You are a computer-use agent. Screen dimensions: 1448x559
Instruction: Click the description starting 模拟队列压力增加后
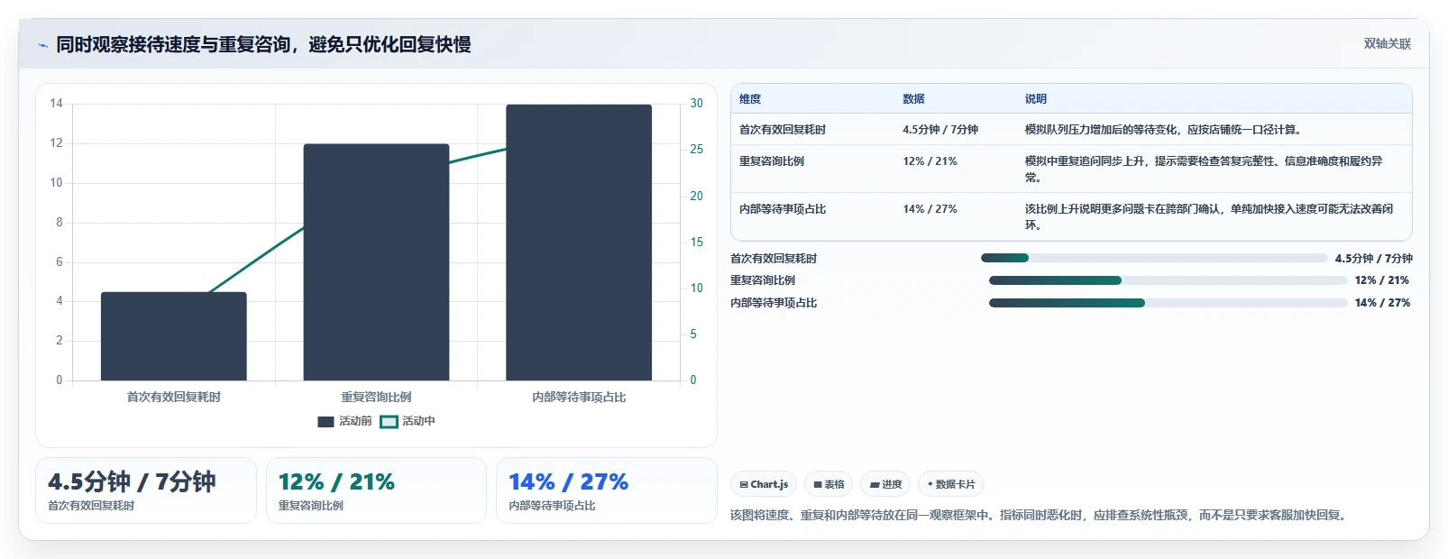click(x=1163, y=130)
